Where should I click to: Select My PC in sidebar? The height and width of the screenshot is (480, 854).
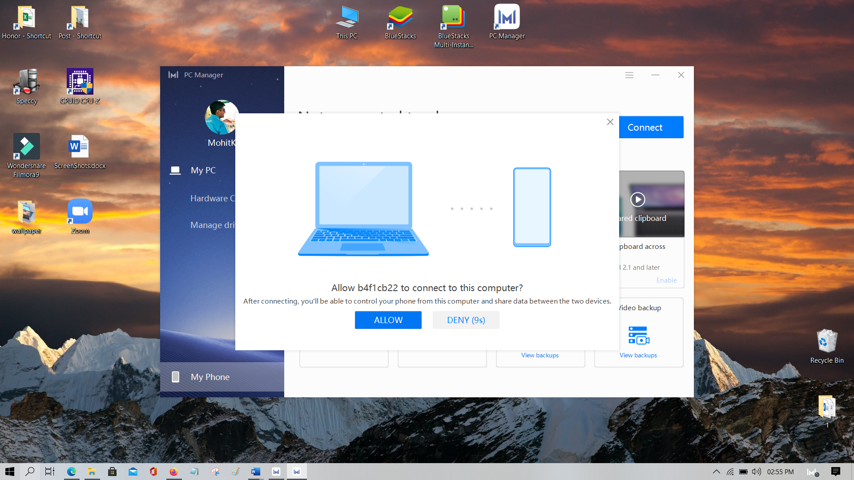[x=203, y=170]
